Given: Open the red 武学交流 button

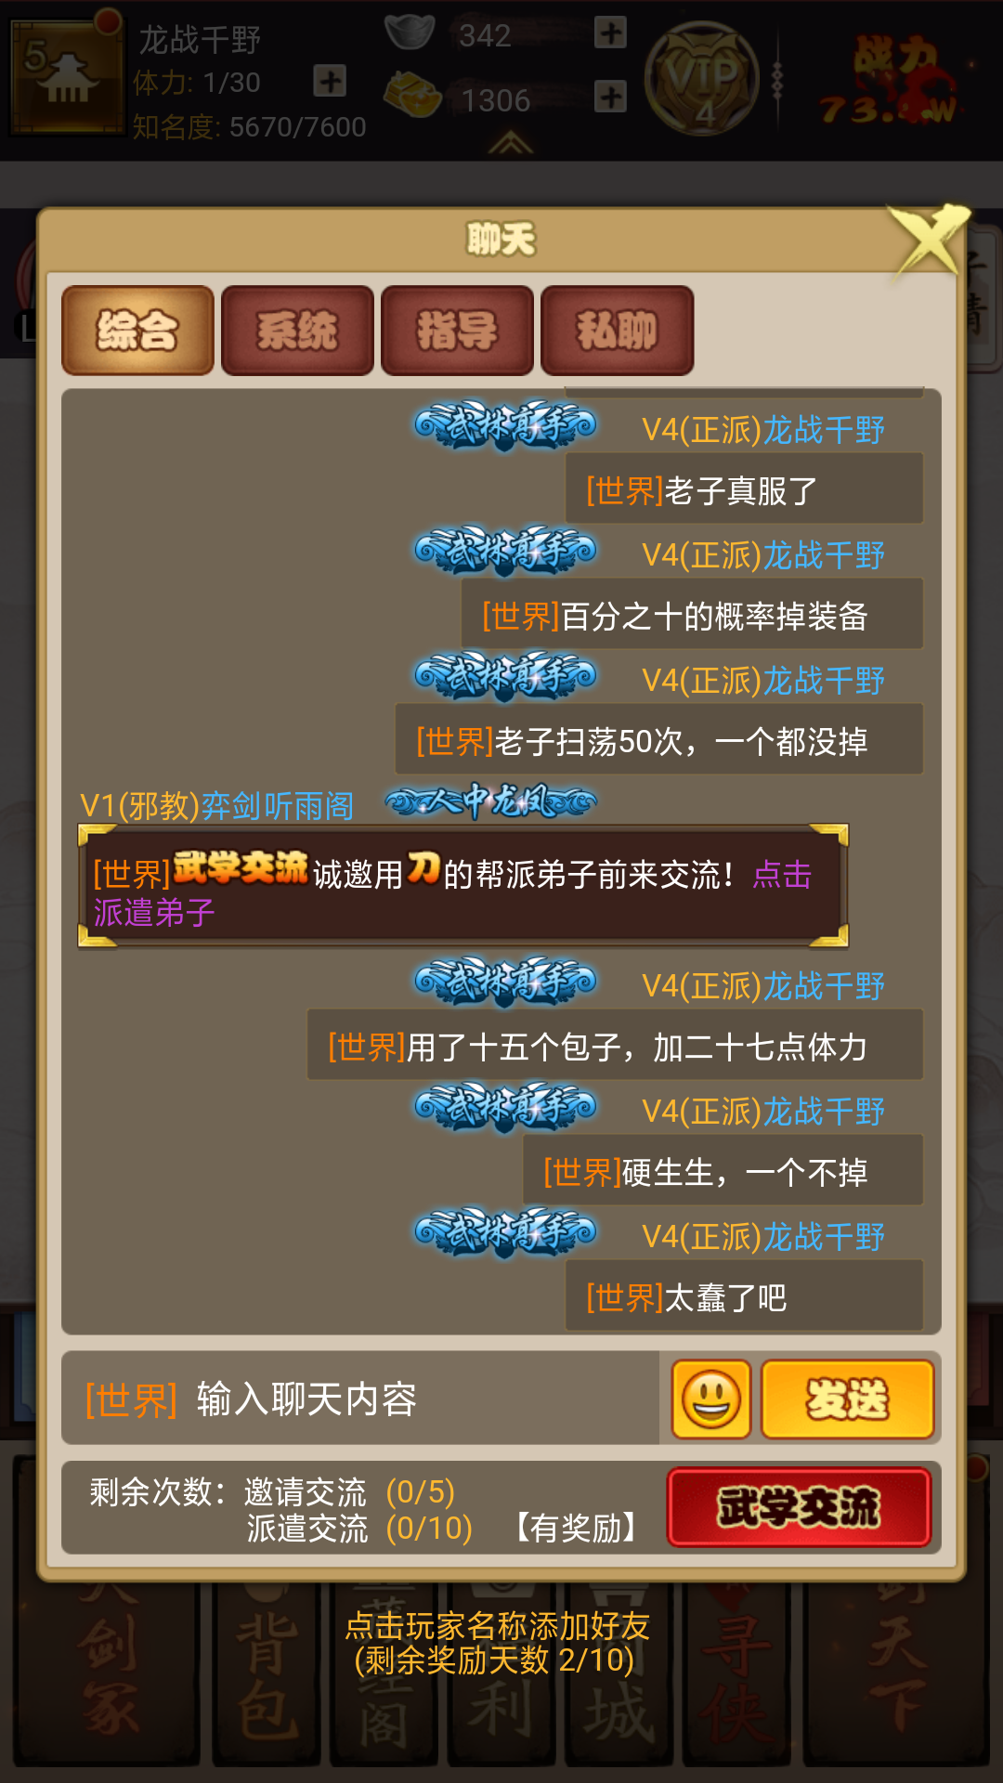Looking at the screenshot, I should click(799, 1507).
